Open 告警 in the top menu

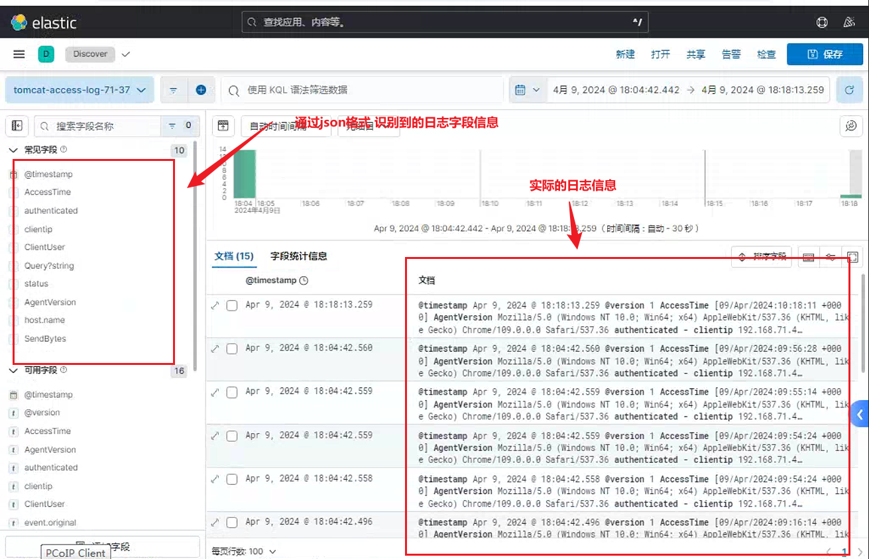(x=731, y=54)
